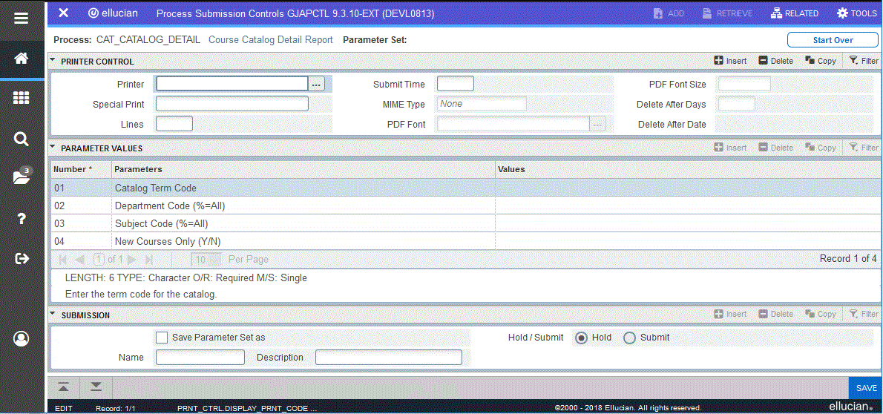Collapse the Printer Control section
Viewport: 883px width, 414px height.
click(x=53, y=61)
